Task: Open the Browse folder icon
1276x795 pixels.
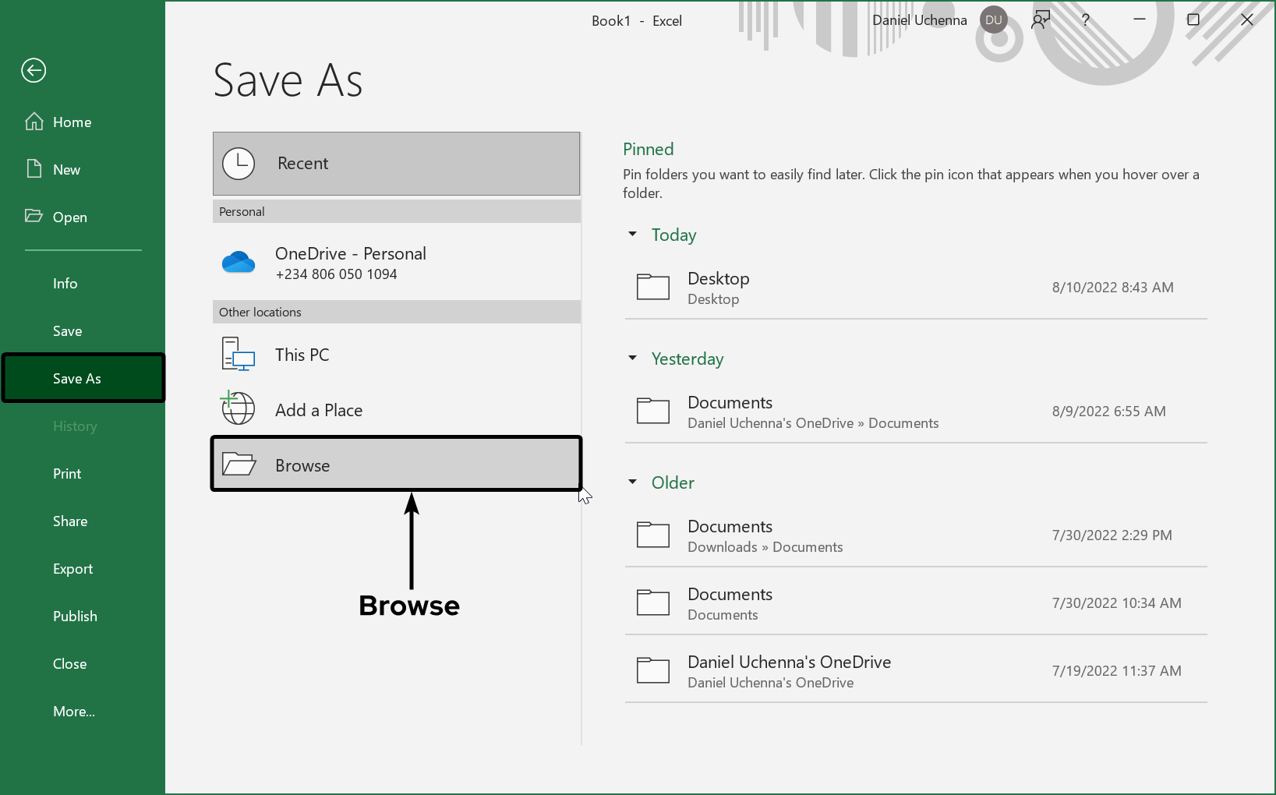Action: (x=239, y=463)
